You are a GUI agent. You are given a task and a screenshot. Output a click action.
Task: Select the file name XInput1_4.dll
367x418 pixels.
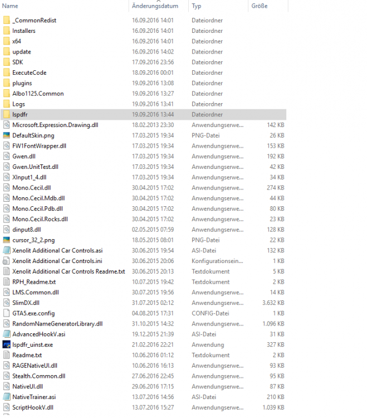[x=30, y=177]
